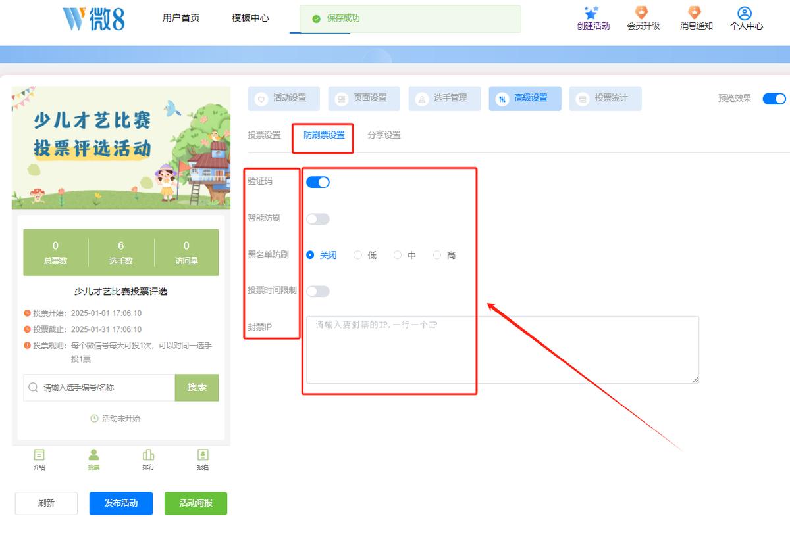Enable the 智能防刷 switch

(317, 219)
